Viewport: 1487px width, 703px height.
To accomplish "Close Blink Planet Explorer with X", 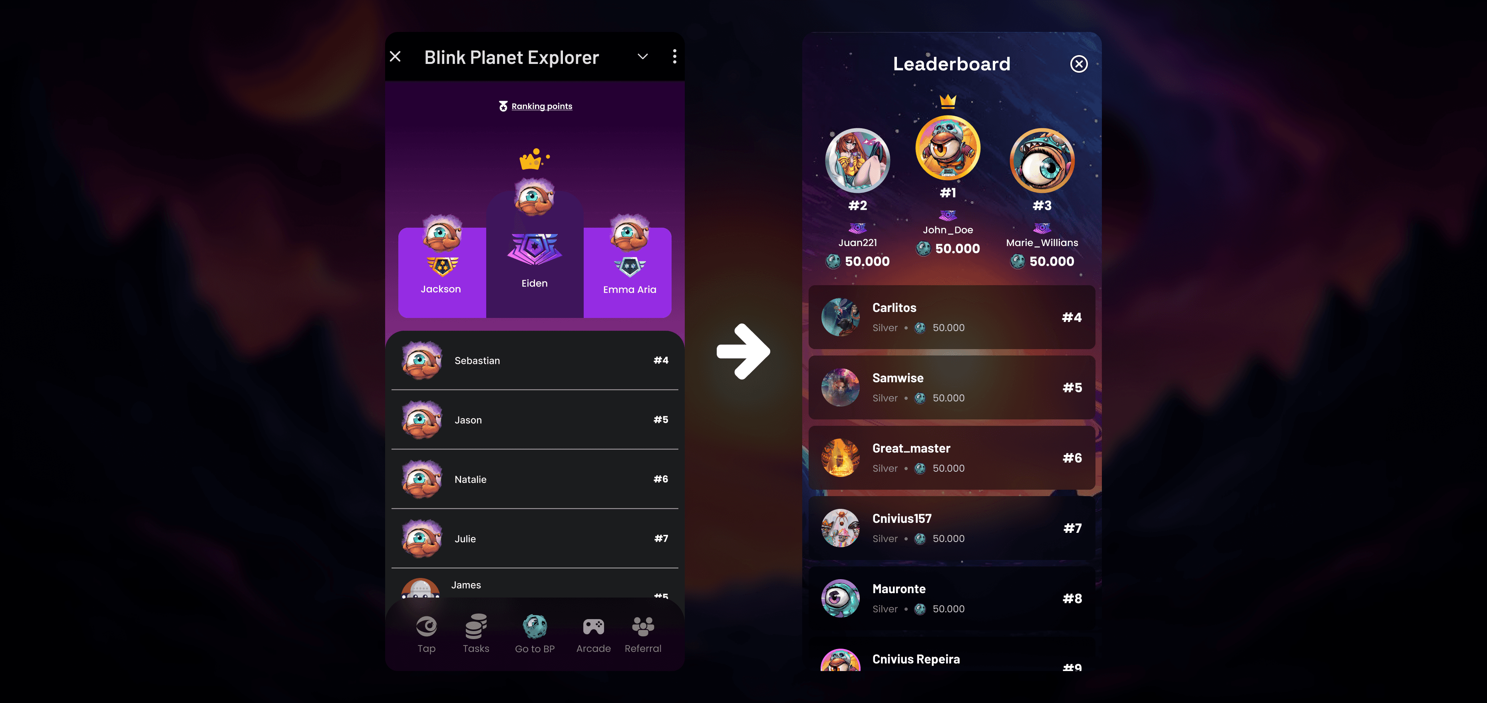I will [x=396, y=57].
